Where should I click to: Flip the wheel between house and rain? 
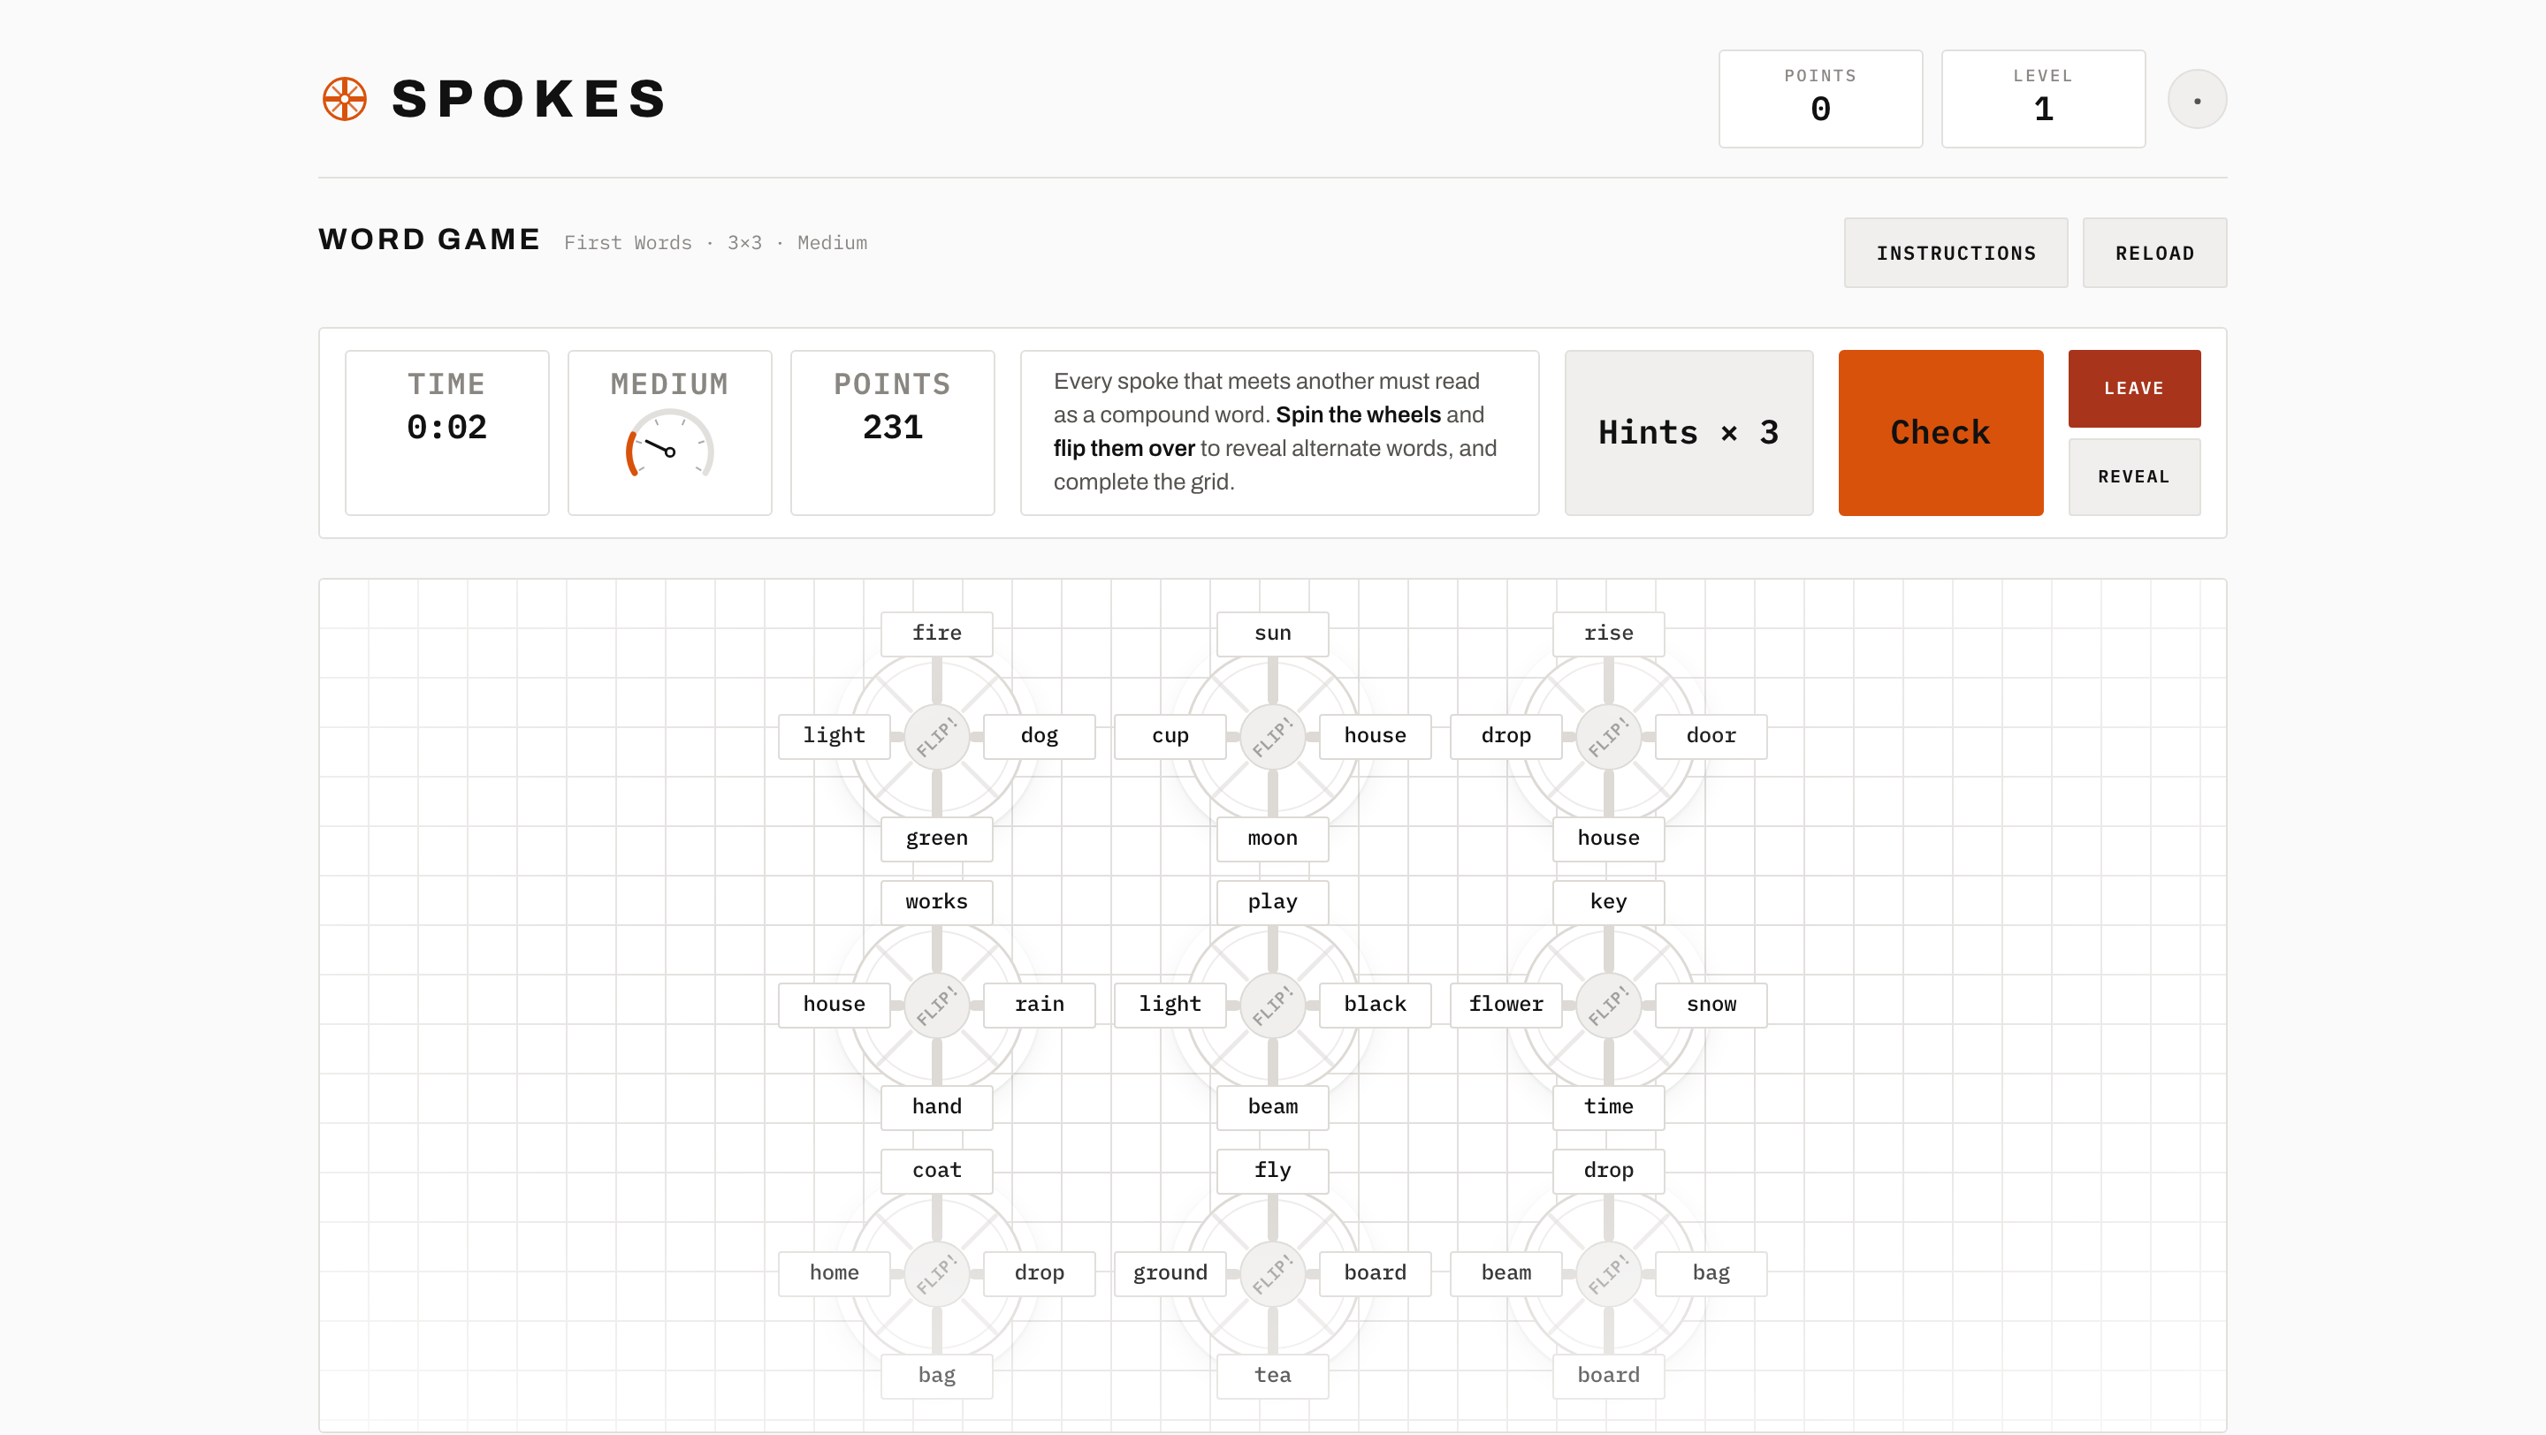click(x=936, y=1006)
